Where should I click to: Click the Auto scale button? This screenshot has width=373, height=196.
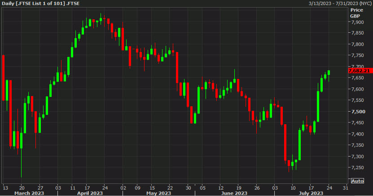(357, 181)
